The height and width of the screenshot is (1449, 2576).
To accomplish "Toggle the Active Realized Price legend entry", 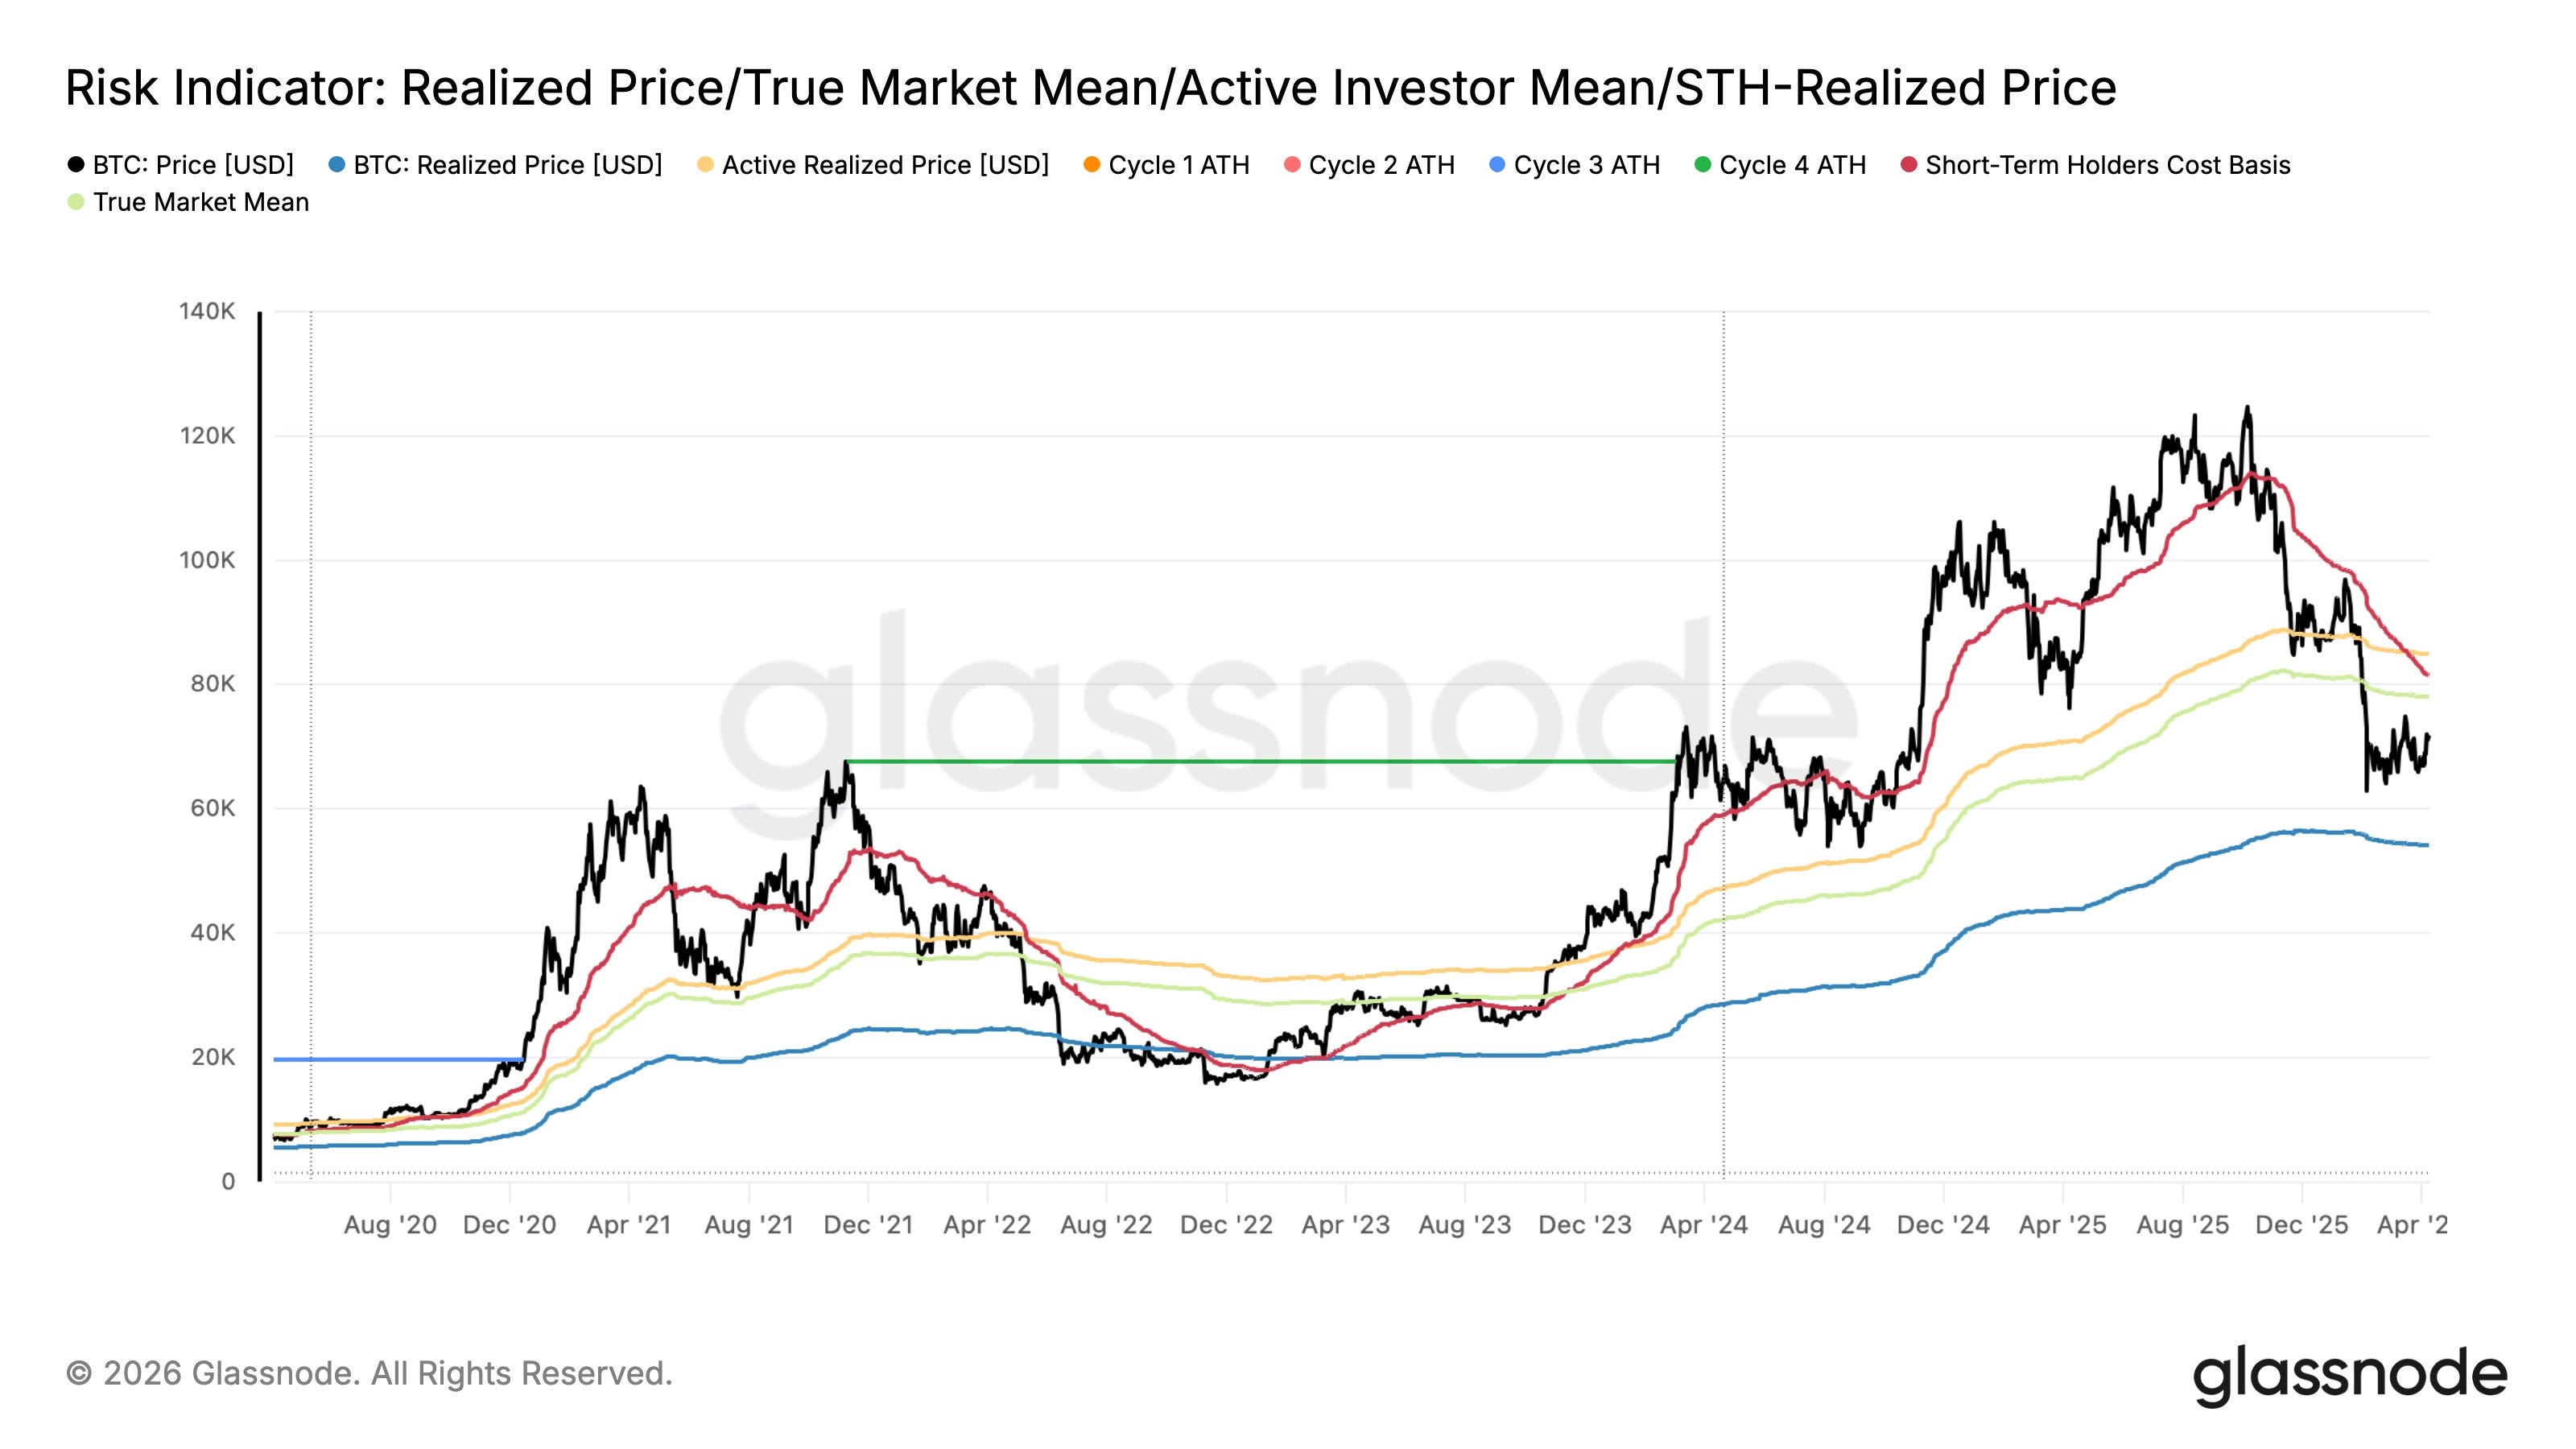I will point(873,165).
